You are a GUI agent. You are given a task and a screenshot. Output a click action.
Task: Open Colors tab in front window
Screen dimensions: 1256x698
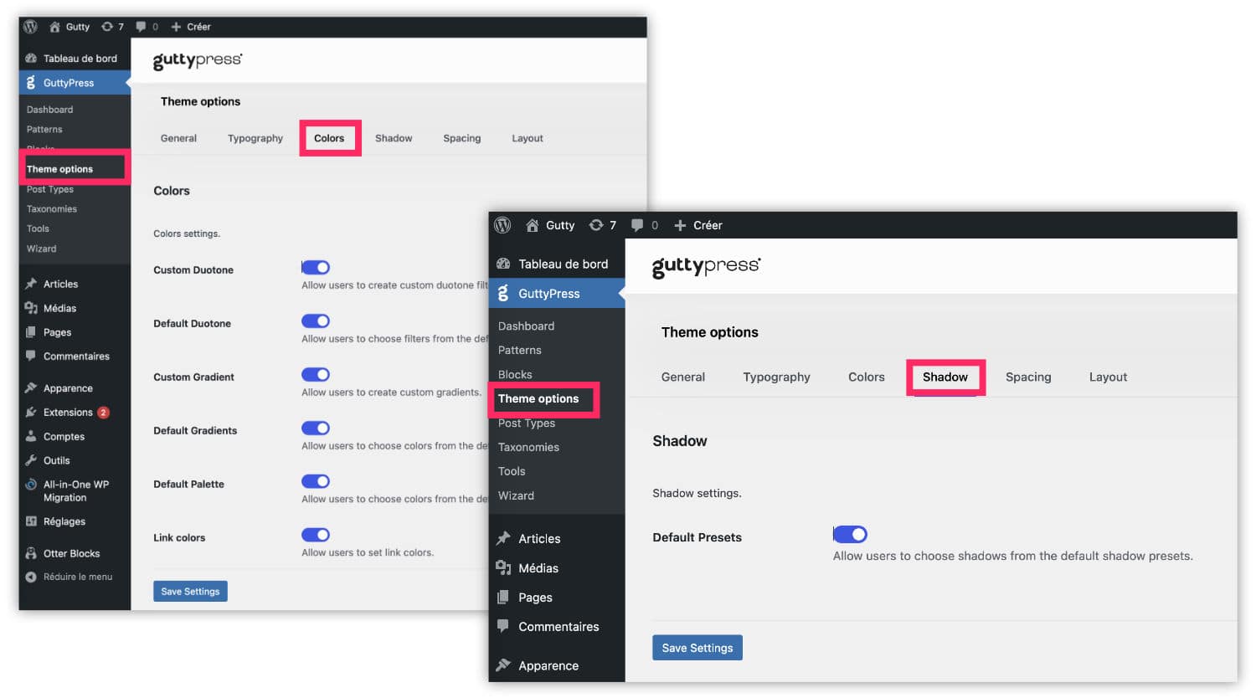coord(867,377)
